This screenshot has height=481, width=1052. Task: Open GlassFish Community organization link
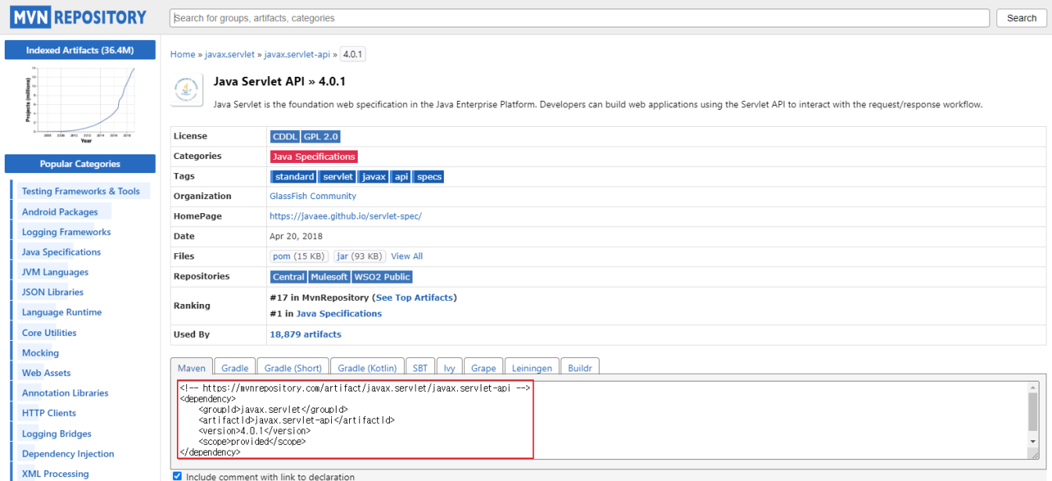pos(313,196)
